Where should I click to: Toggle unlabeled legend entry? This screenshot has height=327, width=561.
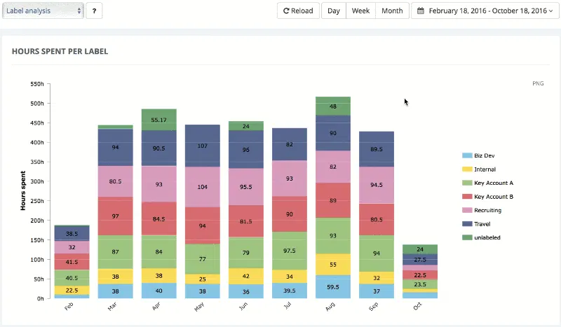coord(481,237)
